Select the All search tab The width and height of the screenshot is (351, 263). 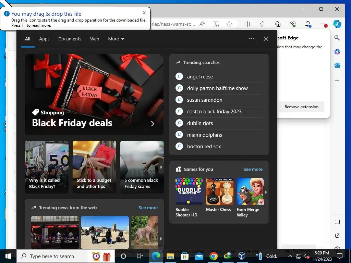pos(27,39)
